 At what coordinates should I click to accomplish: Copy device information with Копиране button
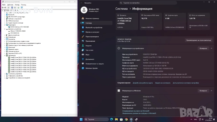click(x=203, y=48)
